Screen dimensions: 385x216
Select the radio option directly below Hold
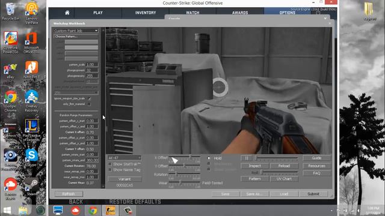[x=209, y=164]
